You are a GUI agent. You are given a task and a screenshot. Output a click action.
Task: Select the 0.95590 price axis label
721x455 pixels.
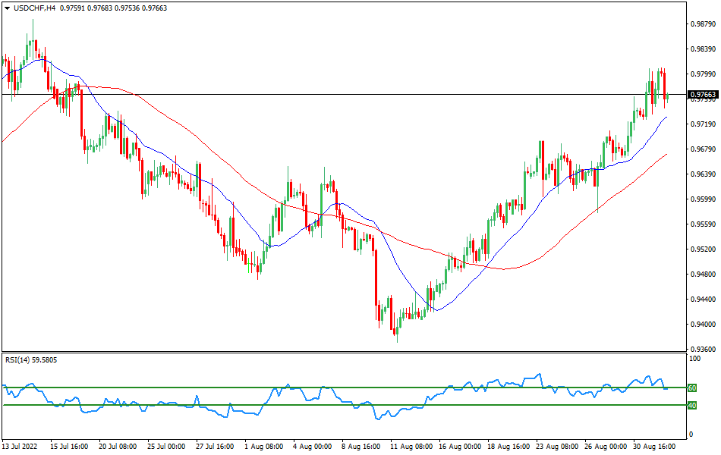tap(702, 224)
